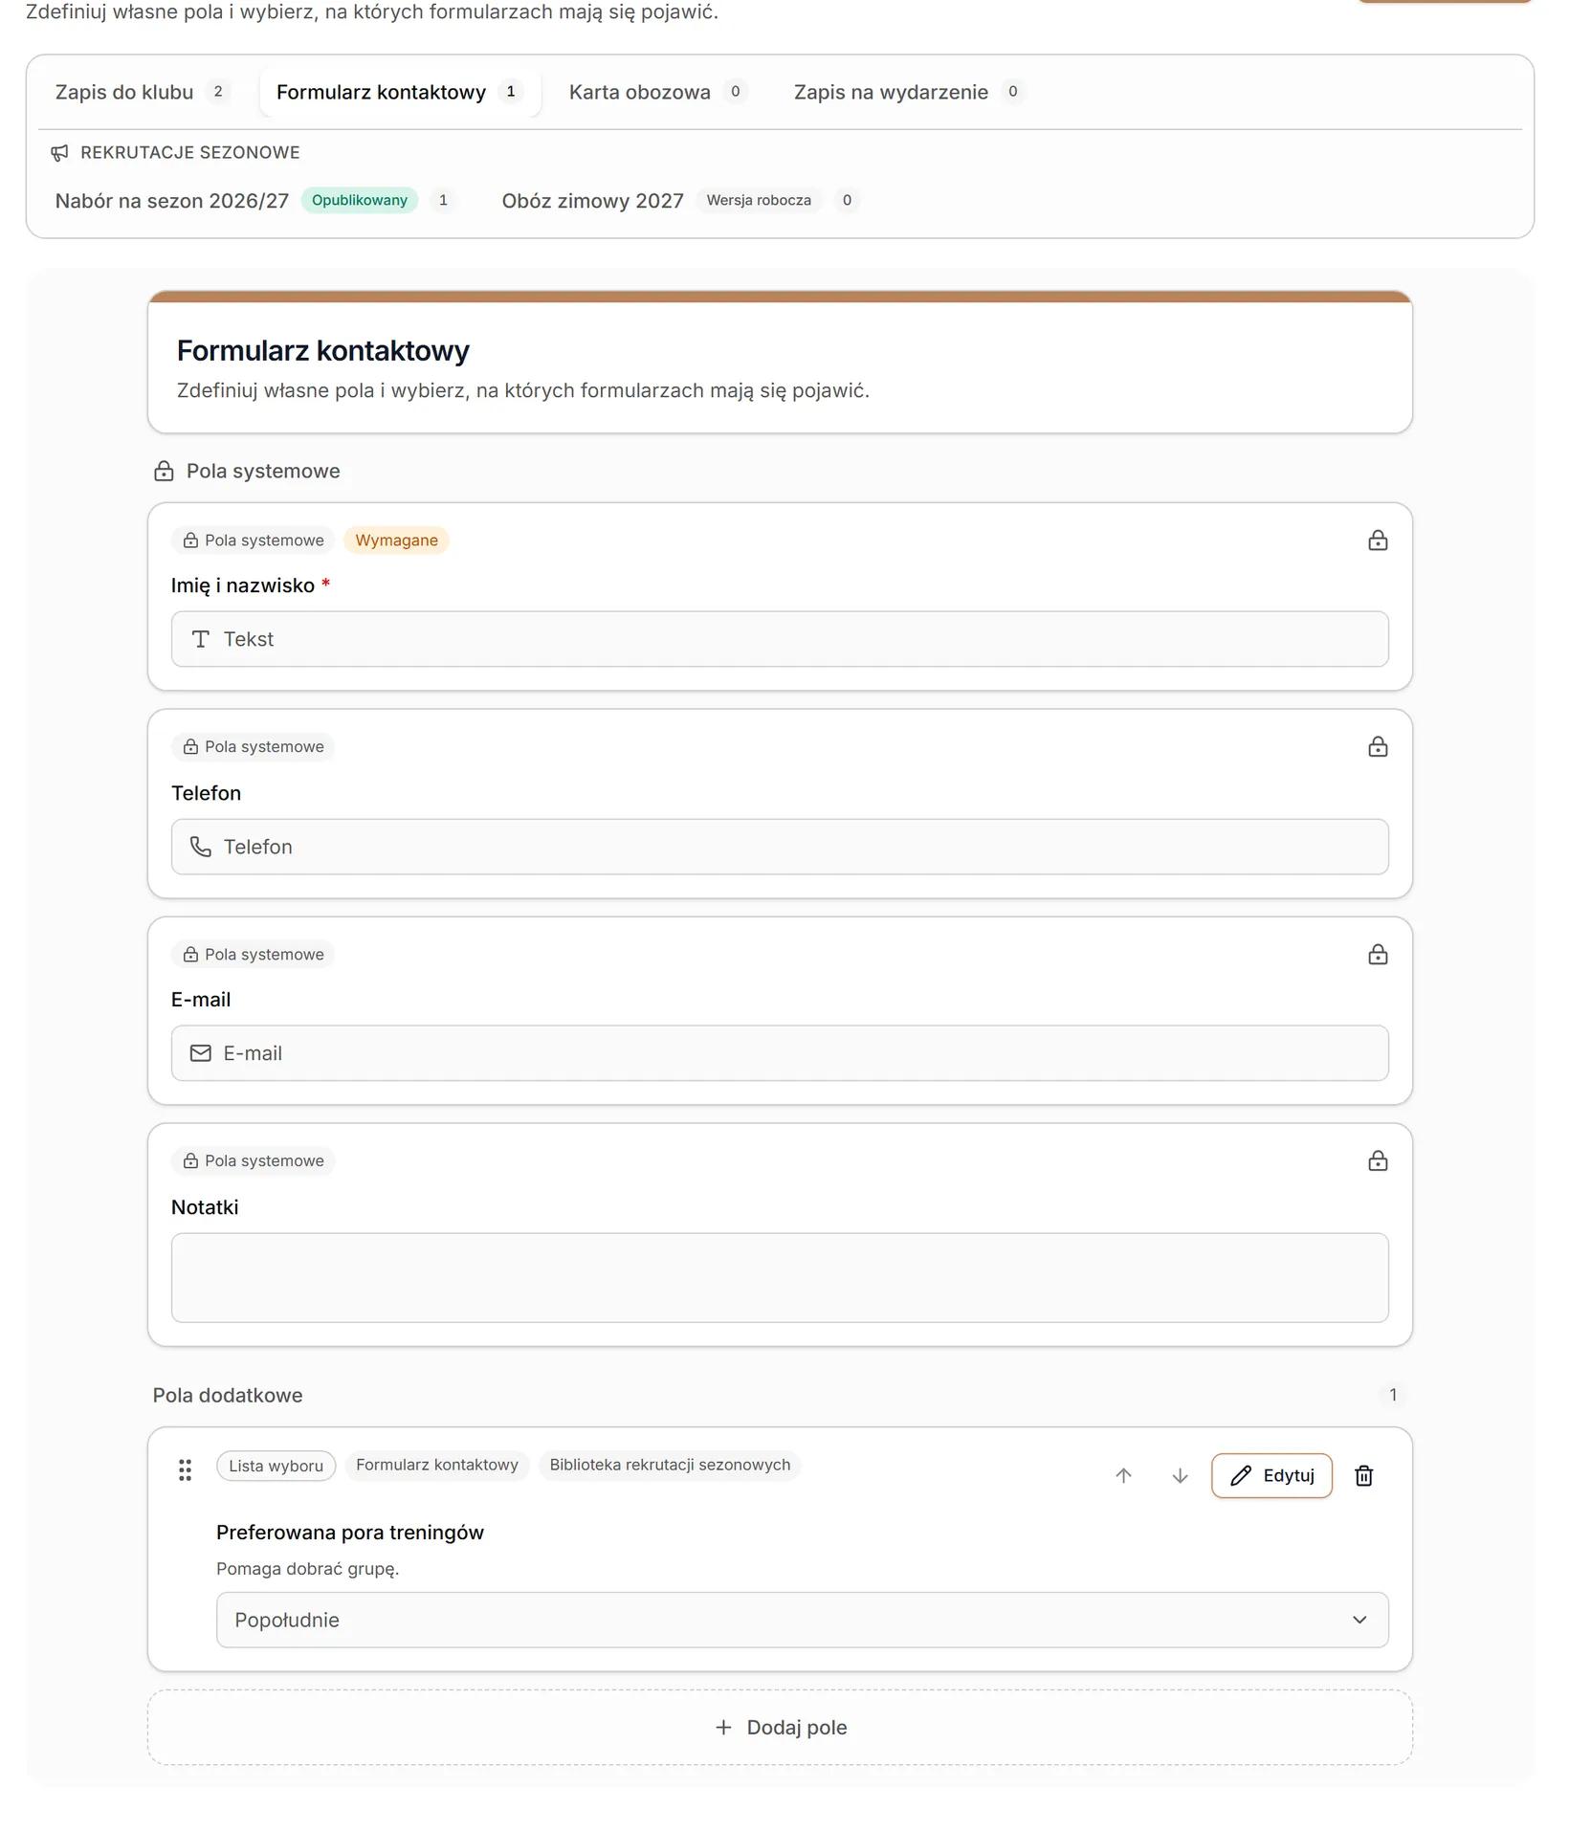1569x1832 pixels.
Task: Move the field down with the arrow icon
Action: pyautogui.click(x=1180, y=1475)
